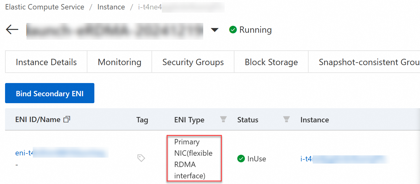Open Block Storage tab
The image size is (420, 184).
coord(271,62)
